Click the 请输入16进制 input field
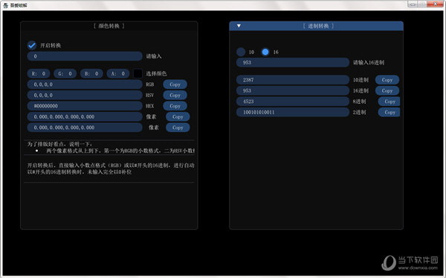The image size is (446, 278). [293, 62]
